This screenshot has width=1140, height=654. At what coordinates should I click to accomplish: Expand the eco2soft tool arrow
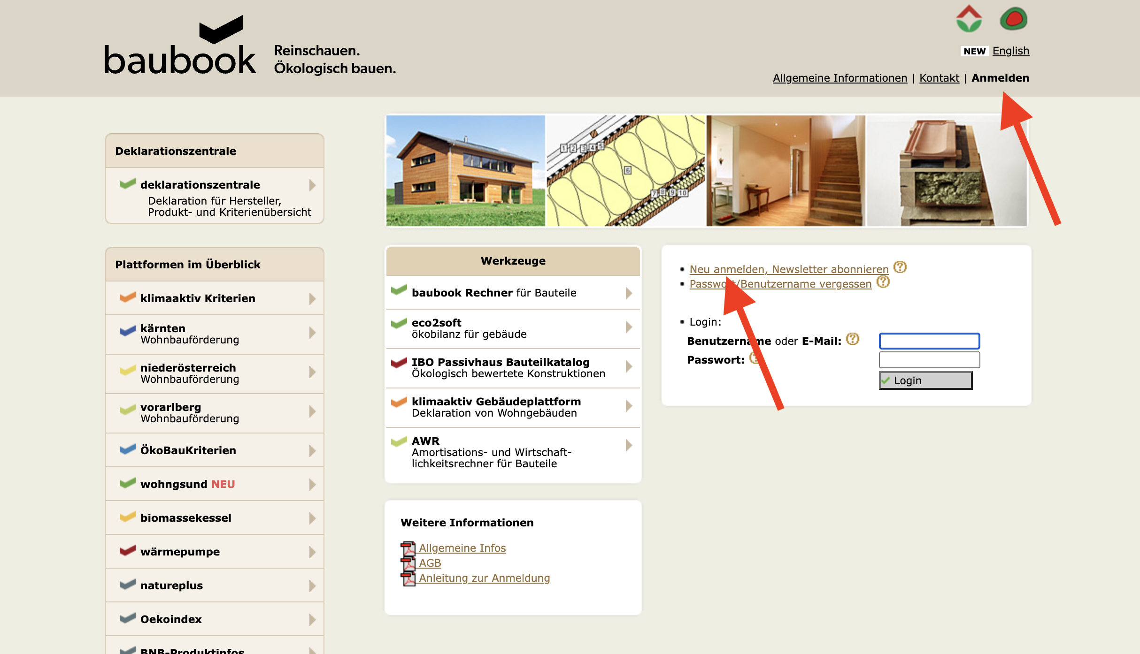click(629, 327)
